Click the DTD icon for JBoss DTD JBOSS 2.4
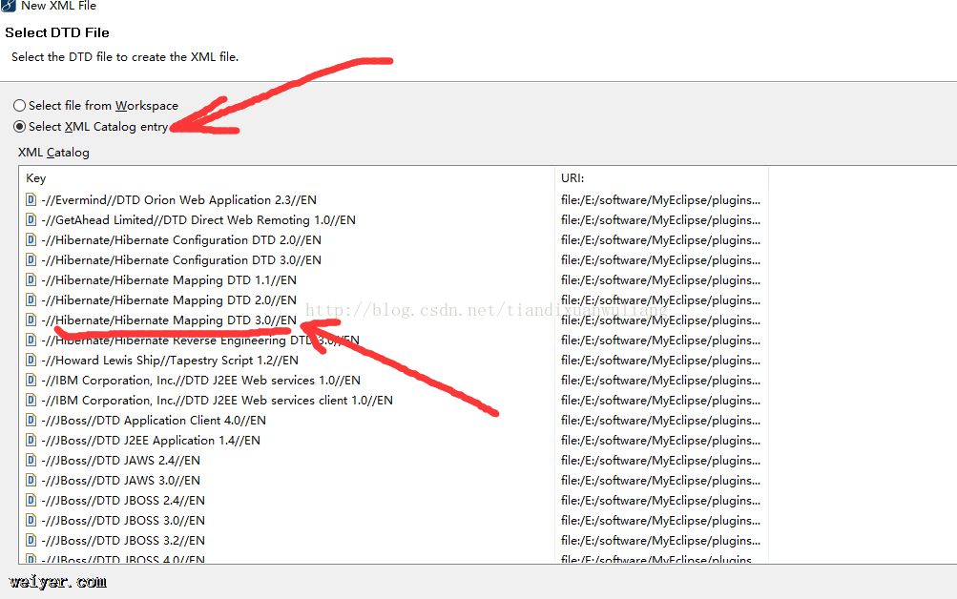957x599 pixels. pos(31,500)
